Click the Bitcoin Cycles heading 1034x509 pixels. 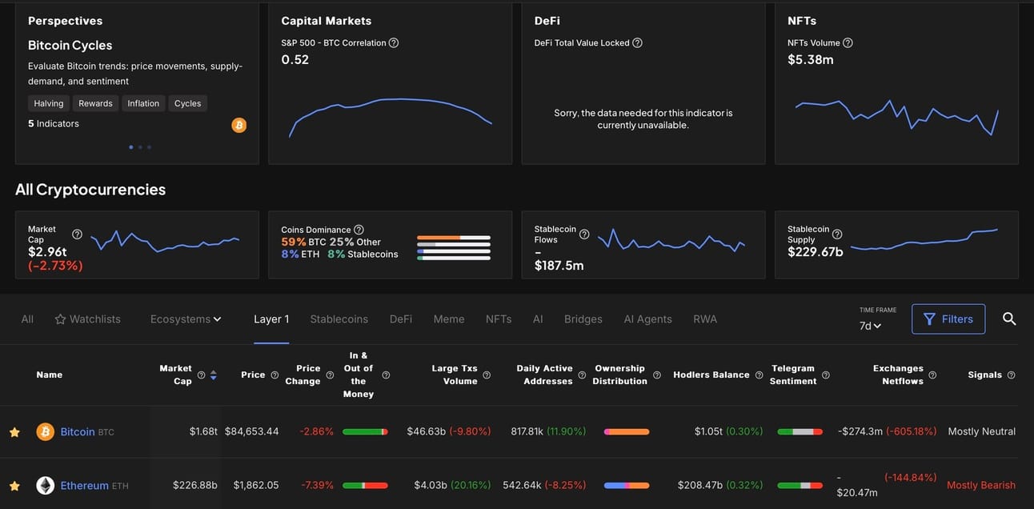tap(70, 46)
